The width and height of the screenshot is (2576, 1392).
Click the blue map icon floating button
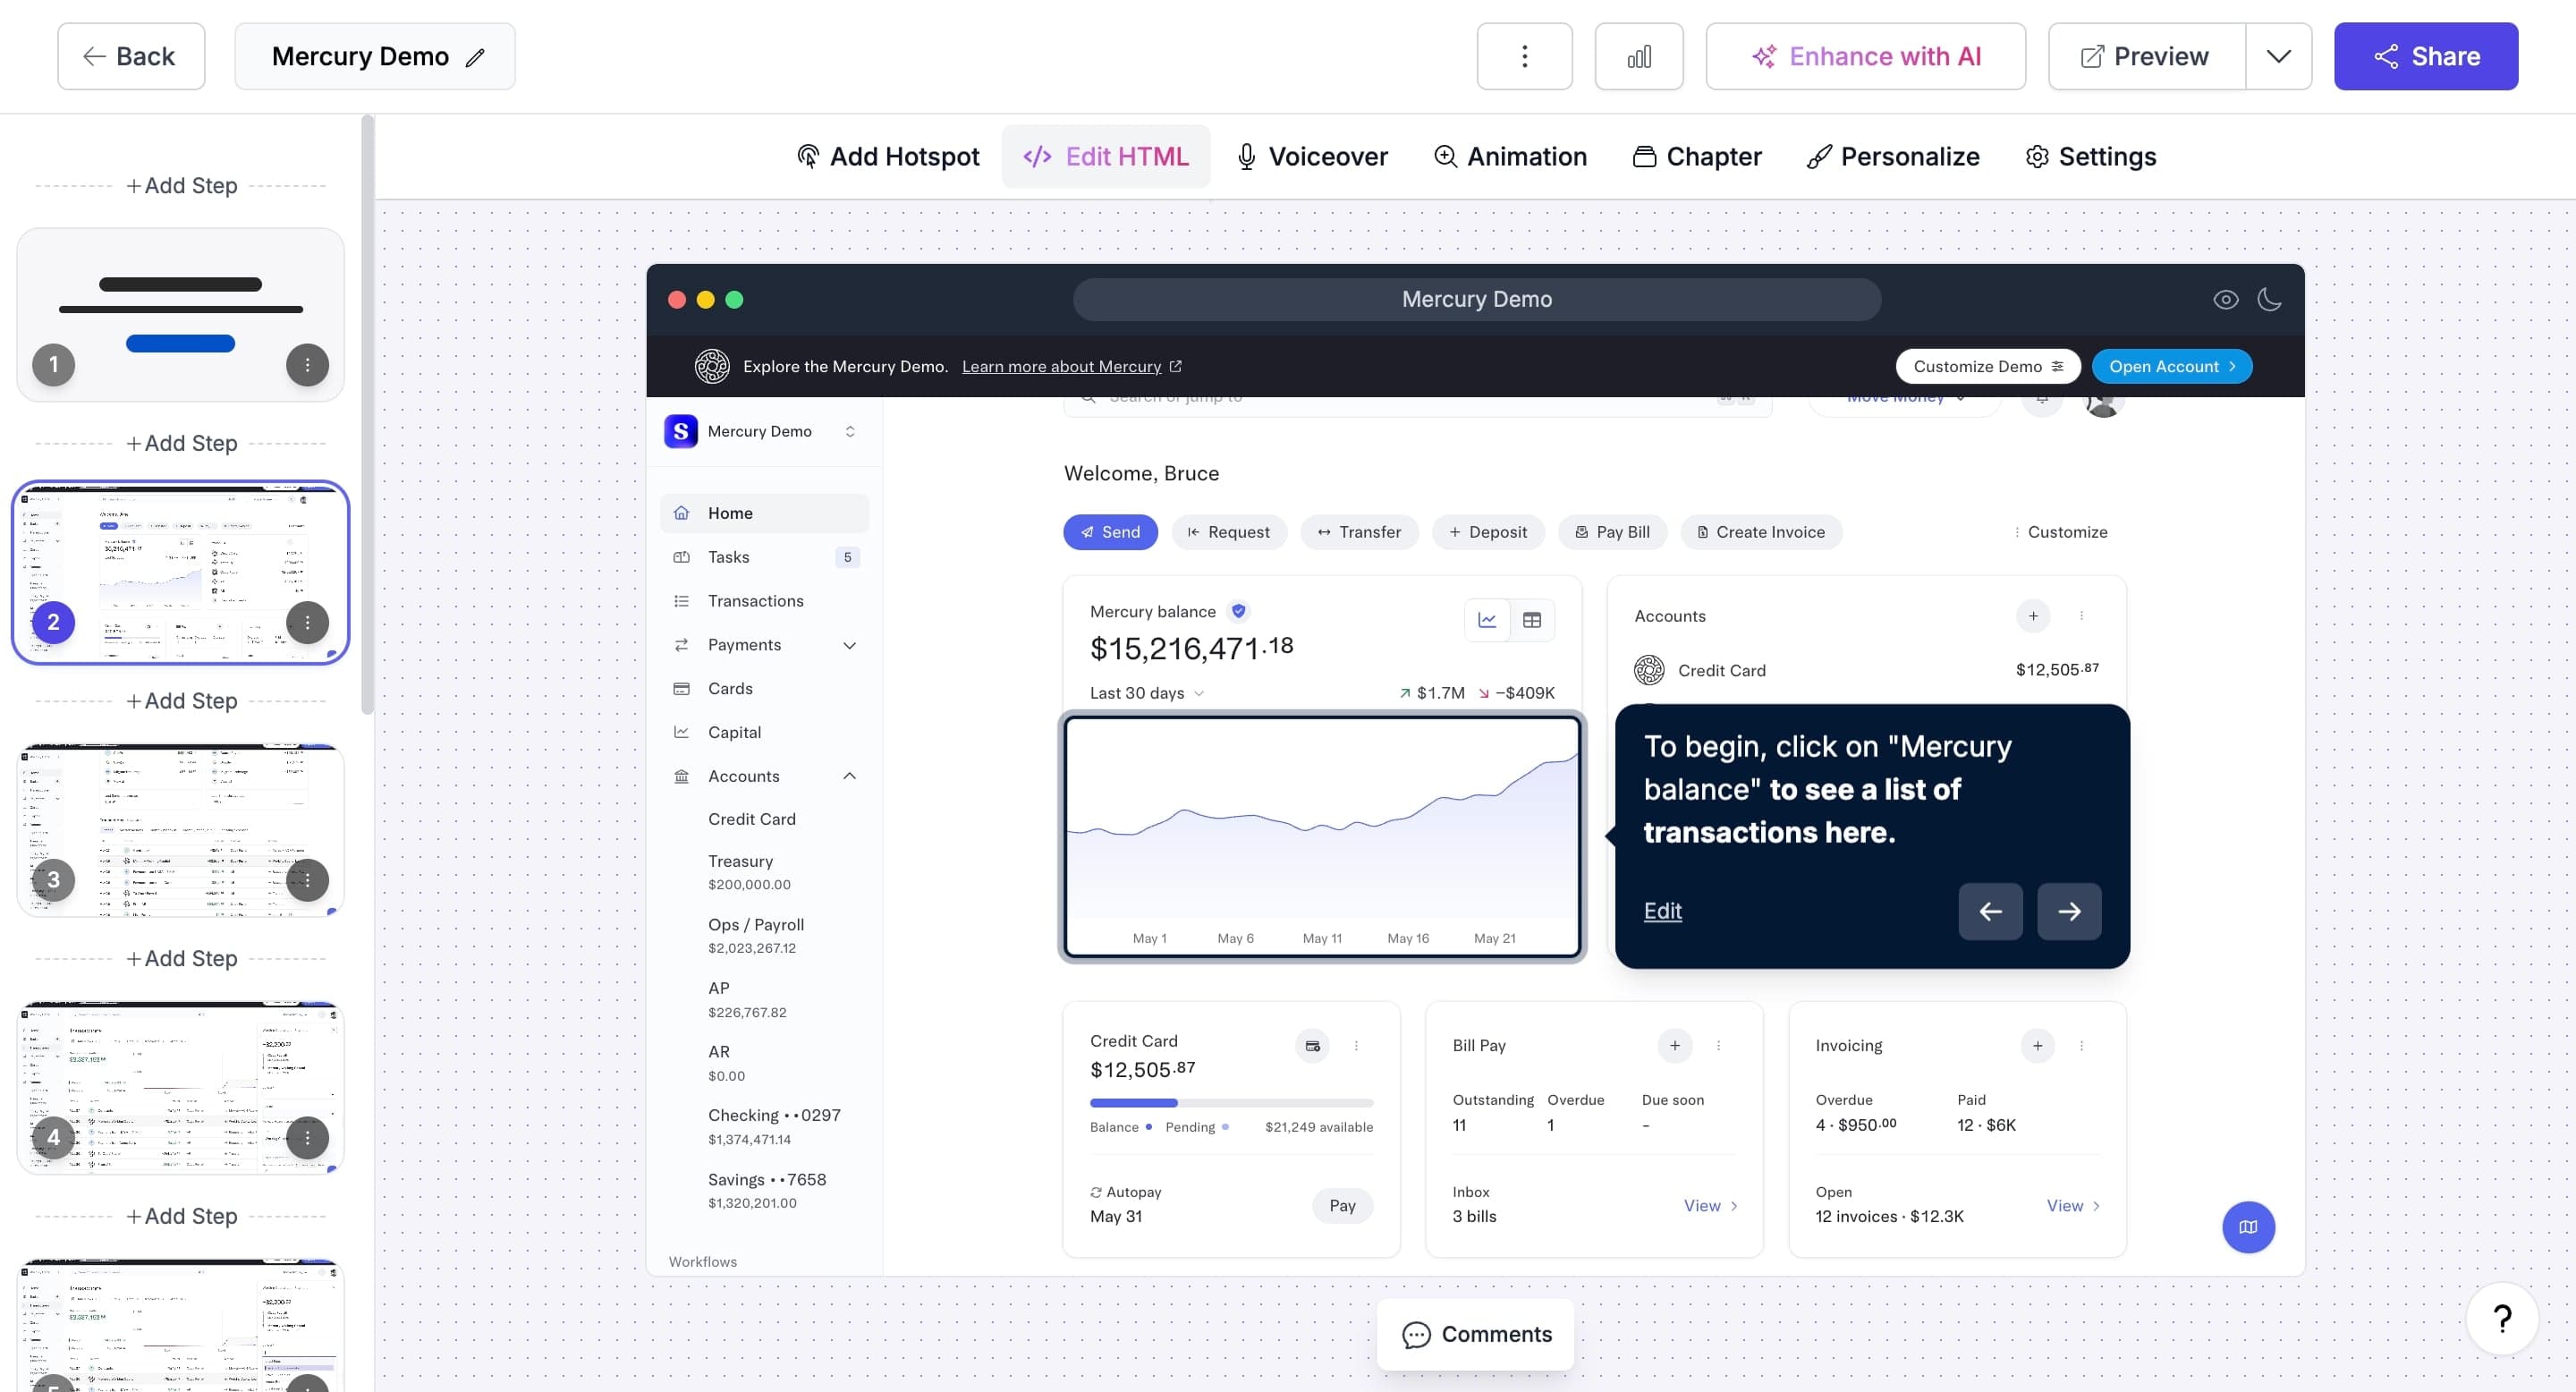coord(2248,1227)
